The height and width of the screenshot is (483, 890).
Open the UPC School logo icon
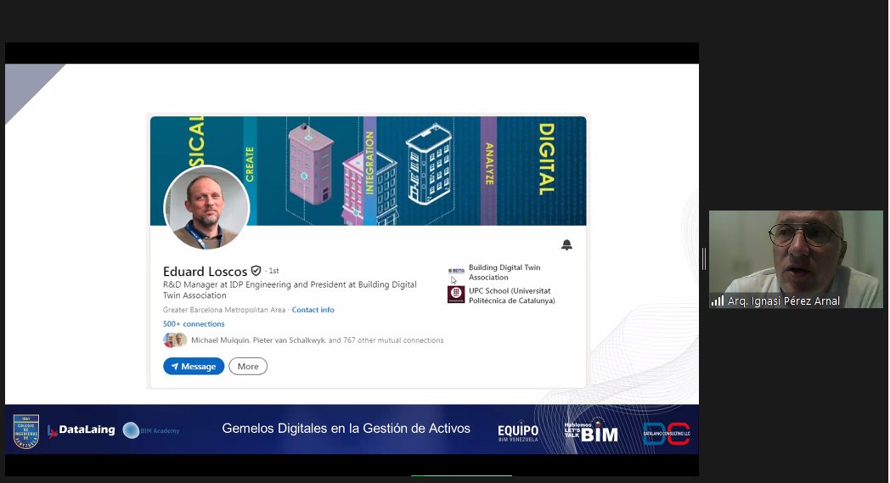coord(456,294)
